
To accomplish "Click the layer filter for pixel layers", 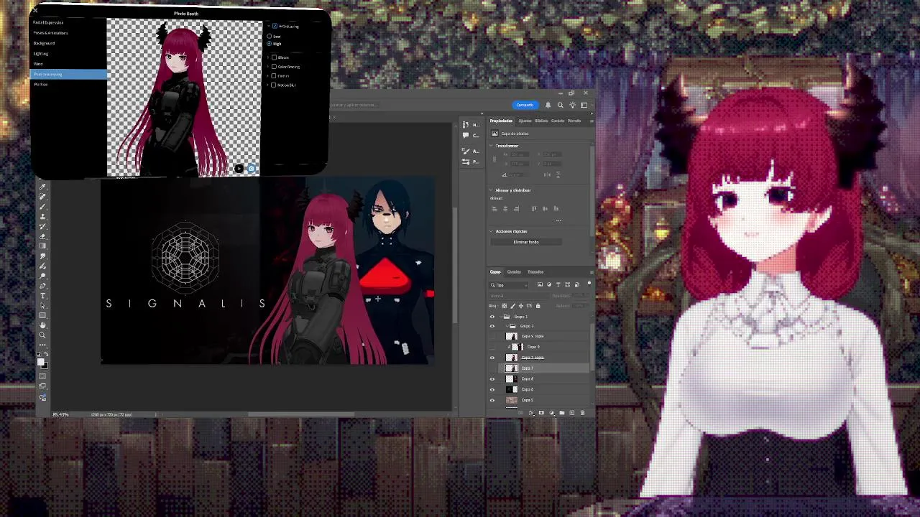I will [540, 284].
